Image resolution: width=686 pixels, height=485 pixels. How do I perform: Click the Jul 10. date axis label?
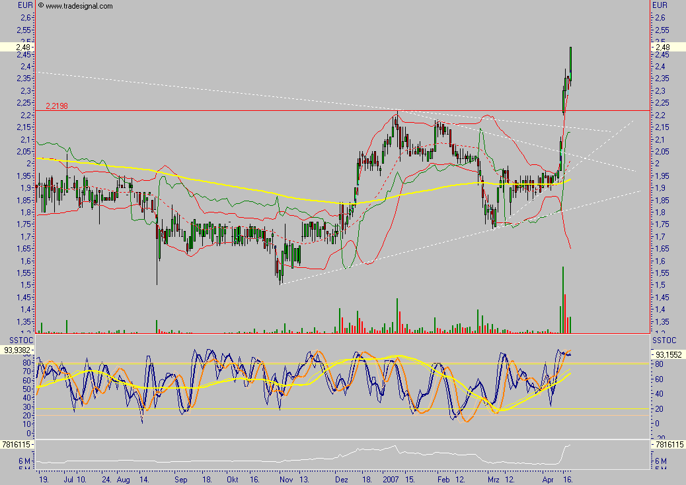[x=75, y=480]
